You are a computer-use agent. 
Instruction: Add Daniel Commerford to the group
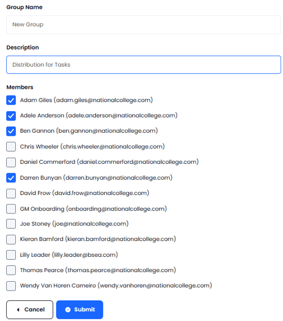click(11, 162)
